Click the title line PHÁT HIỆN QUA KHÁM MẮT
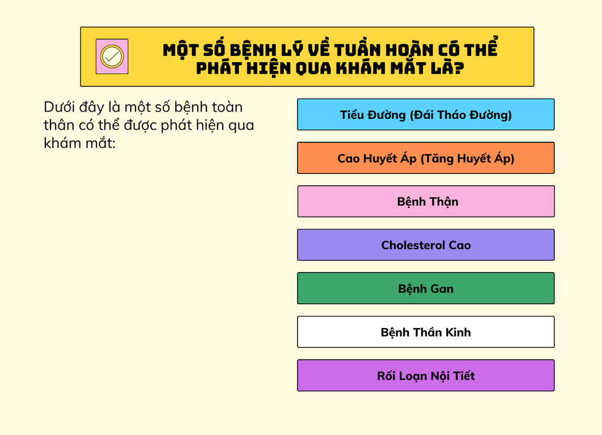Screen dimensions: 602x435 [x=330, y=68]
